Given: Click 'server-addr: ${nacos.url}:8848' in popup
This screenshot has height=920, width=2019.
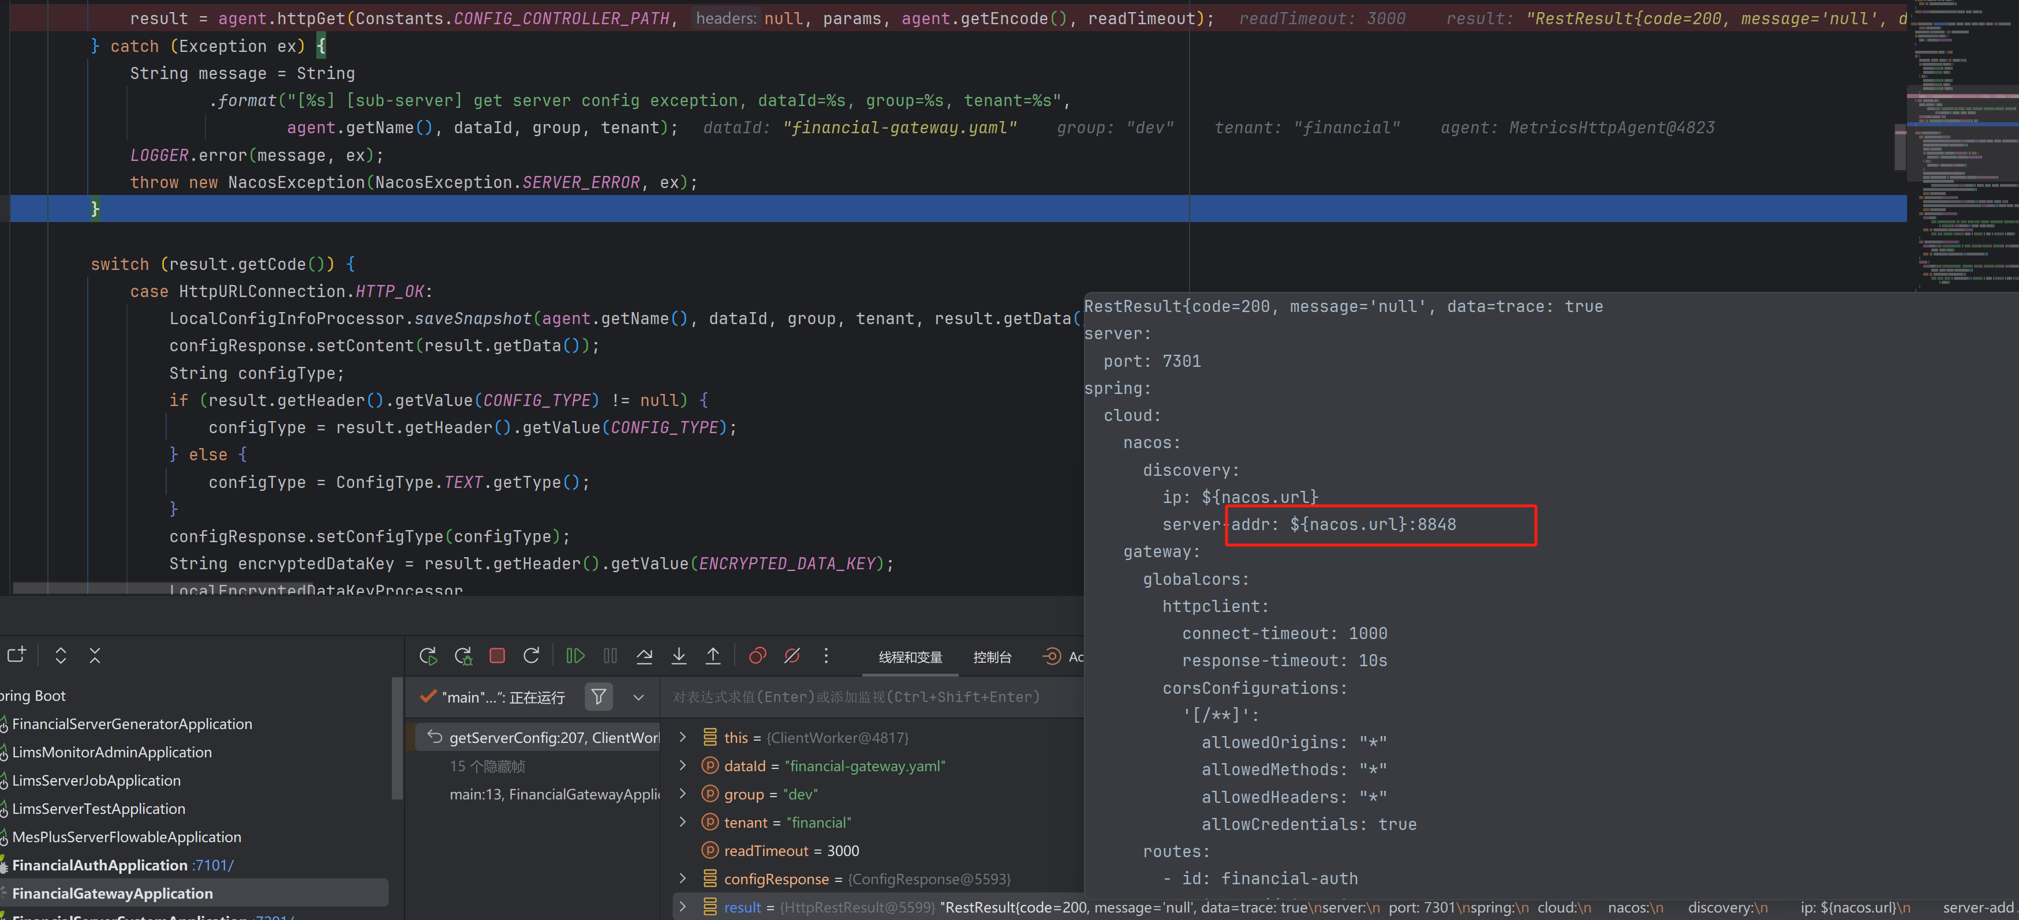Looking at the screenshot, I should tap(1309, 524).
